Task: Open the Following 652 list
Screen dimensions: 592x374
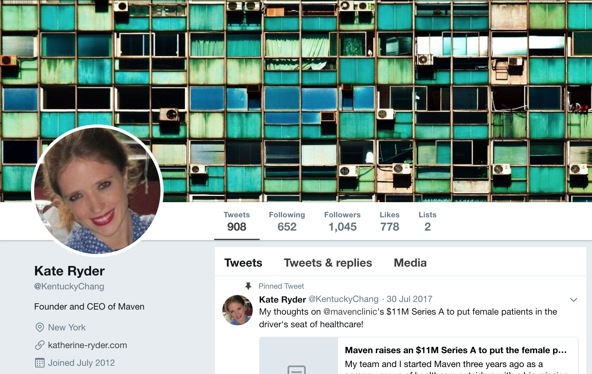Action: coord(287,221)
